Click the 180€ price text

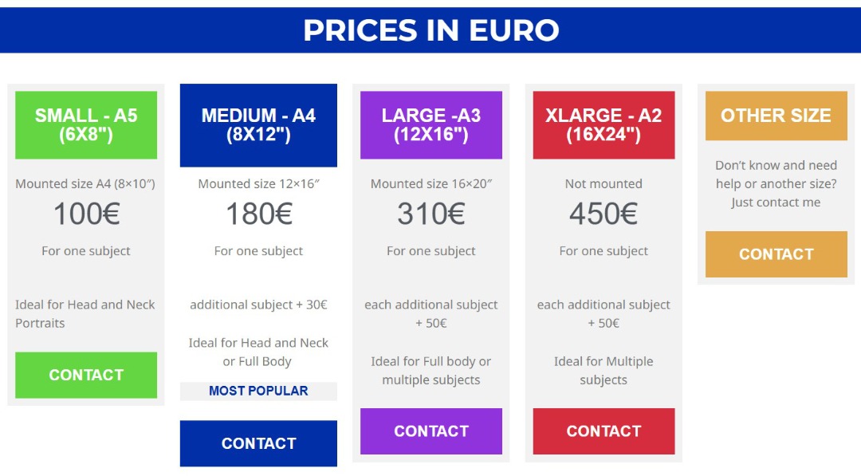258,213
